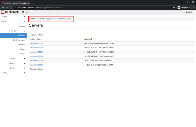Click the Hypervisors breadcrumb link
Image resolution: width=196 pixels, height=127 pixels.
[x=50, y=19]
